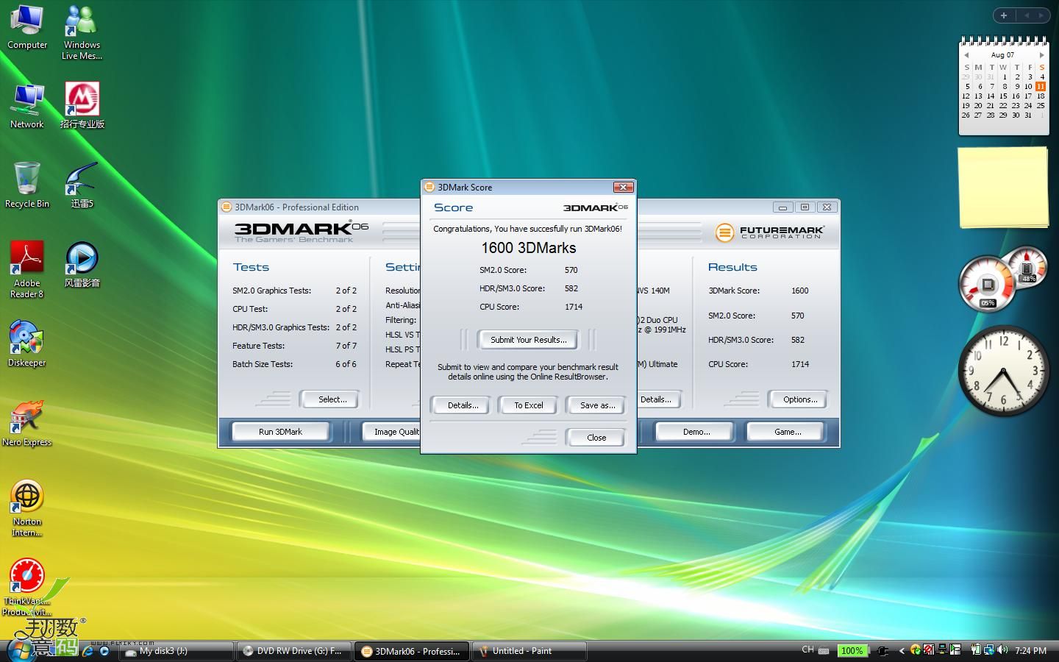Select the 迅雷5 desktop shortcut
The width and height of the screenshot is (1059, 662).
click(x=82, y=185)
